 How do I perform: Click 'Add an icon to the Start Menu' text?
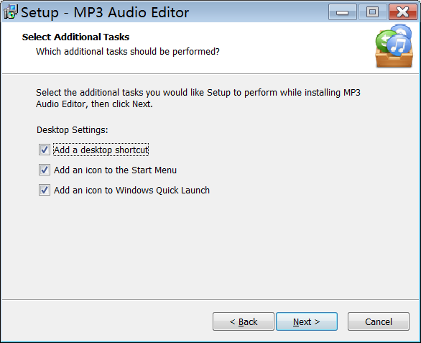115,170
